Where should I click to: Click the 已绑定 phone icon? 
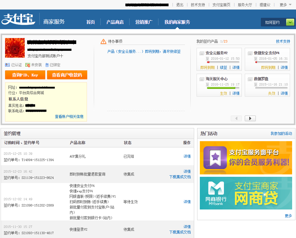tap(47, 65)
